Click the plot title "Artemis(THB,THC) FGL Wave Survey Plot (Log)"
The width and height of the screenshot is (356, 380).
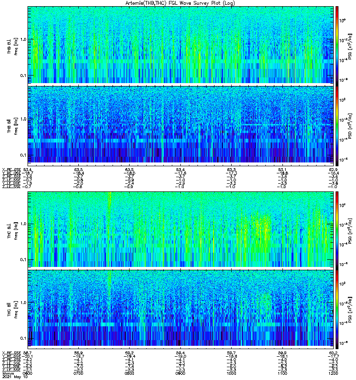(180, 3)
